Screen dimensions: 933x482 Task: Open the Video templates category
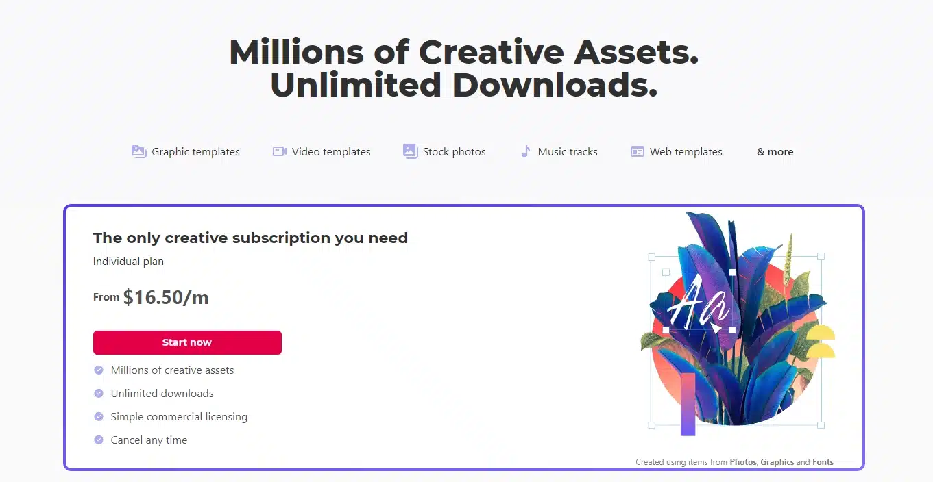pyautogui.click(x=331, y=152)
